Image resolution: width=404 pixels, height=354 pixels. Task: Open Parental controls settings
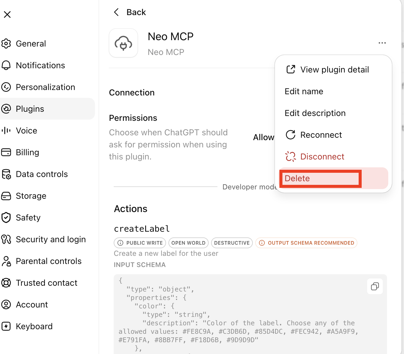tap(47, 261)
